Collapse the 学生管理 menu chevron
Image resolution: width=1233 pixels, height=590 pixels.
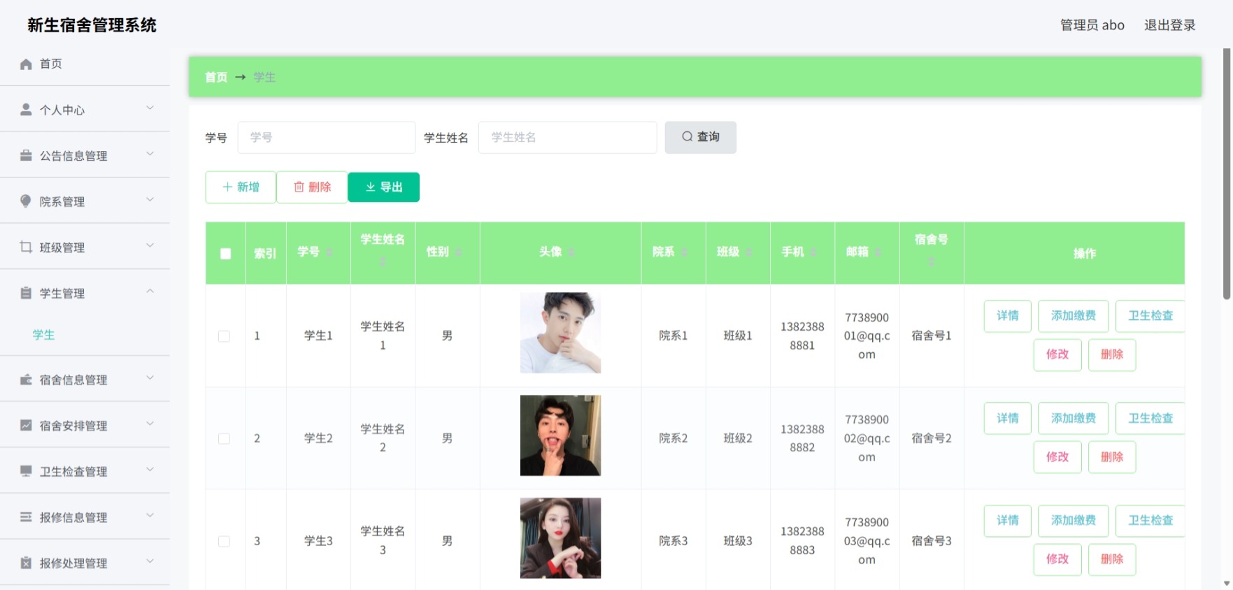pos(150,292)
